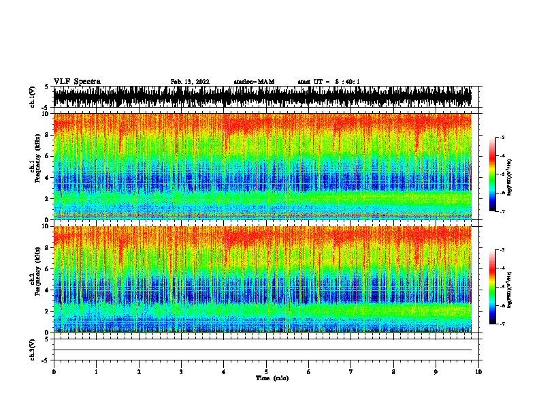Click the ch.2 spectrogram color scale bar
Screen dimensions: 539x417
pyautogui.click(x=492, y=287)
